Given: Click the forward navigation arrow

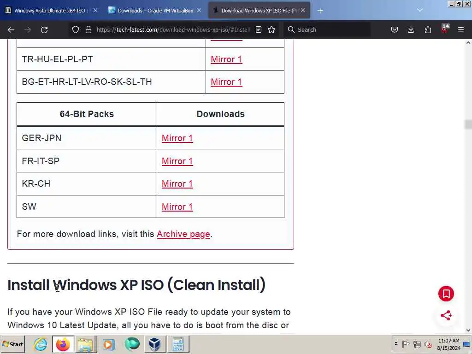Looking at the screenshot, I should coord(27,29).
